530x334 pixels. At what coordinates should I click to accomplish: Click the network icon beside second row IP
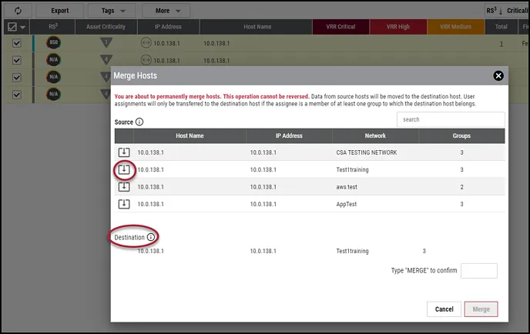click(146, 60)
